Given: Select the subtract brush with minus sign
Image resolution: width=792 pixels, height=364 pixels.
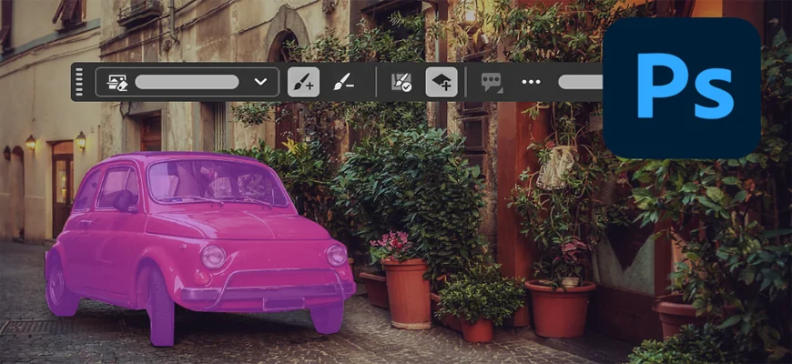Looking at the screenshot, I should click(x=343, y=82).
